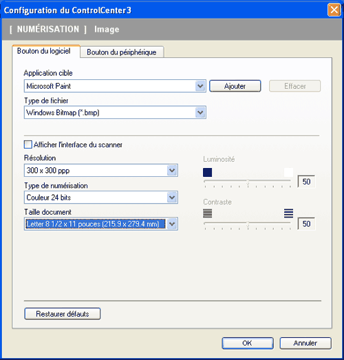Select the Bouton du logiciel tab

pyautogui.click(x=44, y=51)
